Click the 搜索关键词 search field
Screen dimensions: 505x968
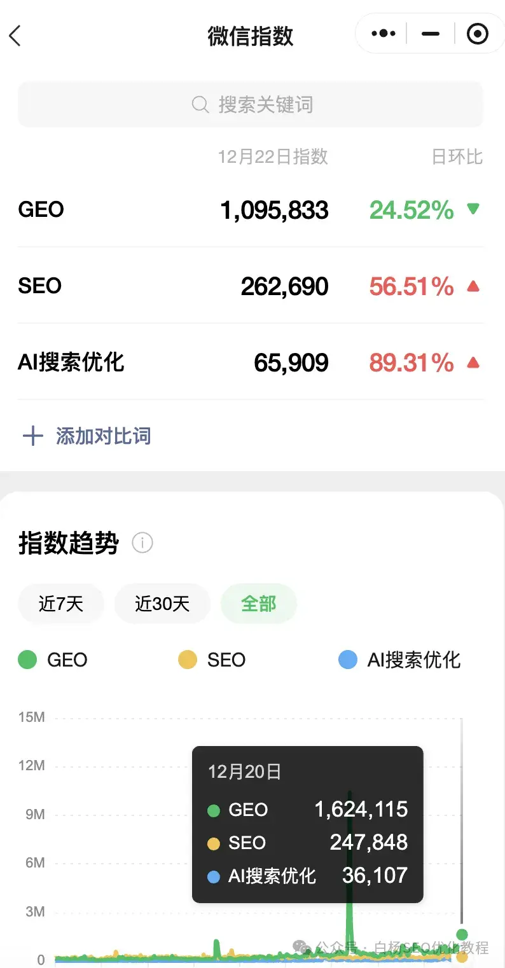(x=265, y=104)
